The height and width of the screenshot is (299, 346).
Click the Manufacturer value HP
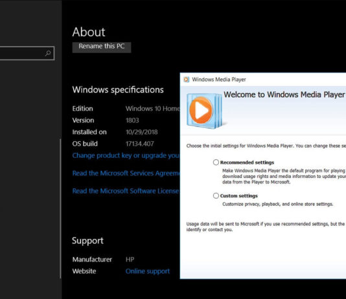(x=130, y=260)
